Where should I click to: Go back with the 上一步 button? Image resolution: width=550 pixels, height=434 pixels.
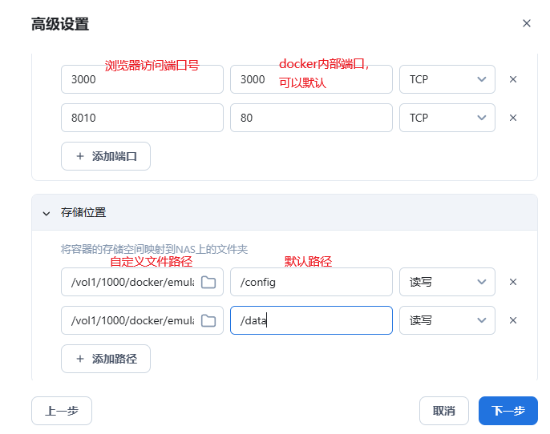(62, 411)
